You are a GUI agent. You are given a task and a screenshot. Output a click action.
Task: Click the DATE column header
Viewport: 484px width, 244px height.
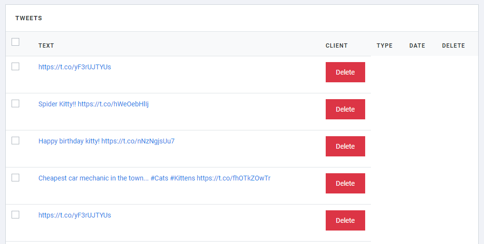pos(417,46)
